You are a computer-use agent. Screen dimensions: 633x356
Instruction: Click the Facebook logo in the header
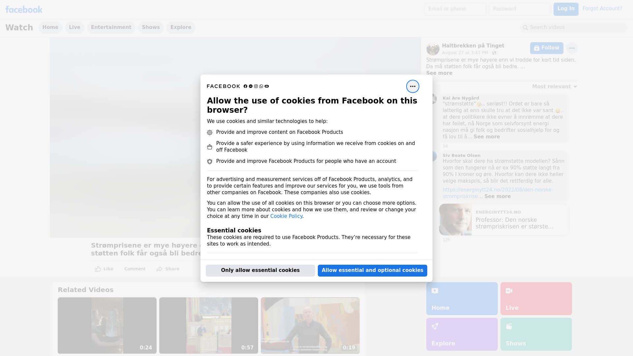point(24,10)
